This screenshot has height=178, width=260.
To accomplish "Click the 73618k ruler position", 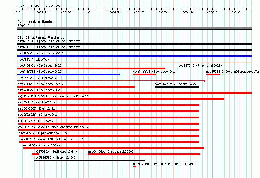I will click(115, 12).
